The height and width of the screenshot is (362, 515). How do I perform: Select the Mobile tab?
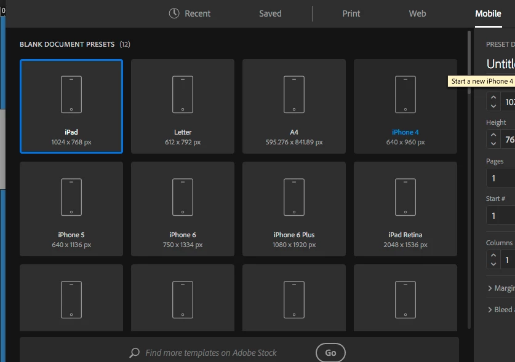(488, 14)
